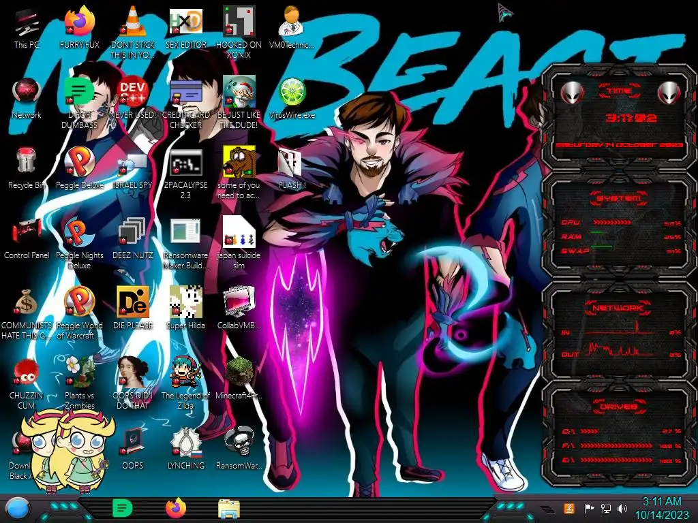Click the Start orb on the taskbar
The image size is (698, 523).
(18, 509)
